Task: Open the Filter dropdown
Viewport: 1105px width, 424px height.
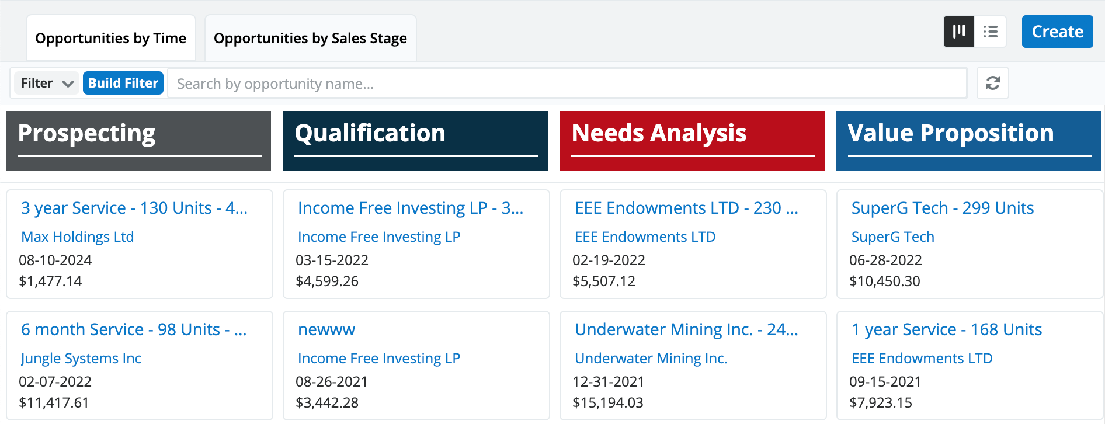Action: (x=47, y=83)
